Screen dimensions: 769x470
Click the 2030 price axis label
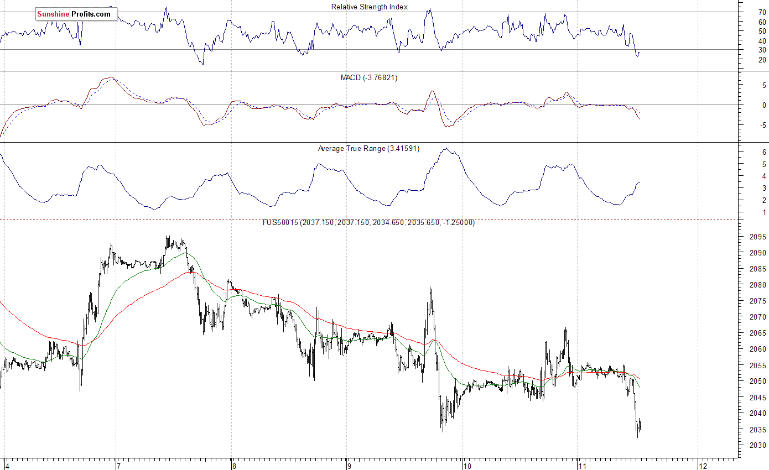(x=757, y=445)
